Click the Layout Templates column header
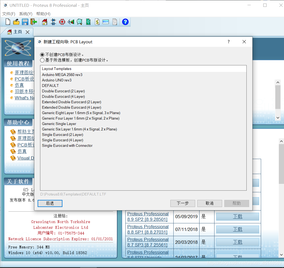Viewport: 284px width, 268px height. 143,69
